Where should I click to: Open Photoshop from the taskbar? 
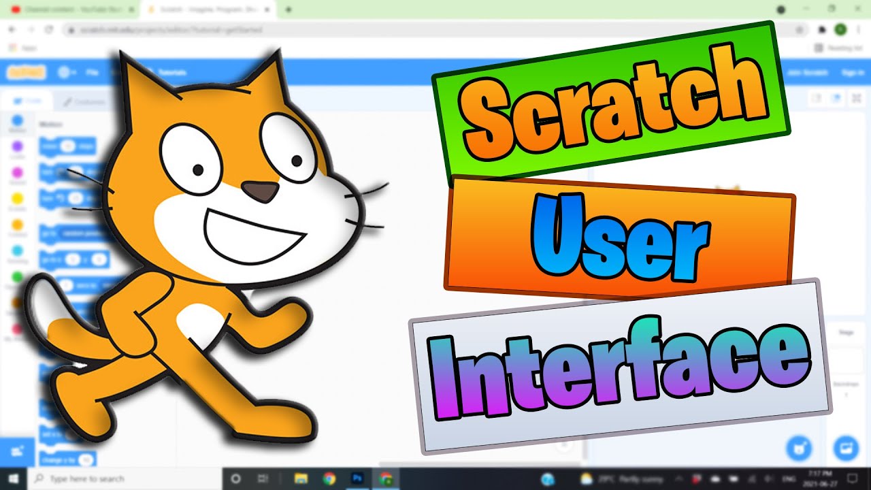358,478
